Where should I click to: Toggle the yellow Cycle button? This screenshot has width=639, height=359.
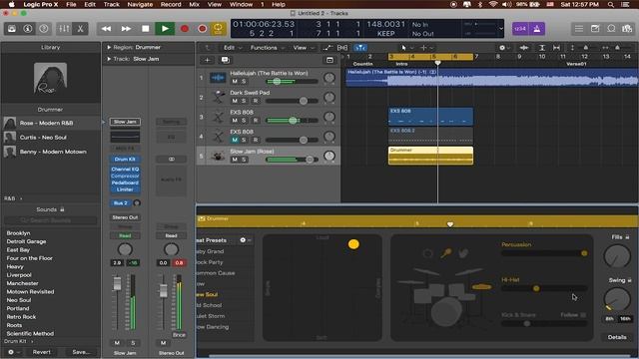click(x=218, y=29)
